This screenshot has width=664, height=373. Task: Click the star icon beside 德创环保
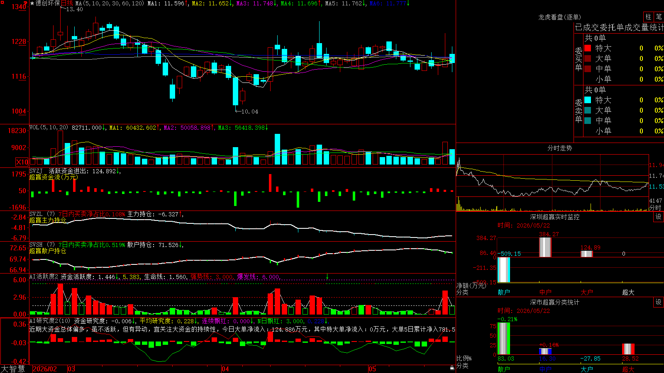[32, 3]
